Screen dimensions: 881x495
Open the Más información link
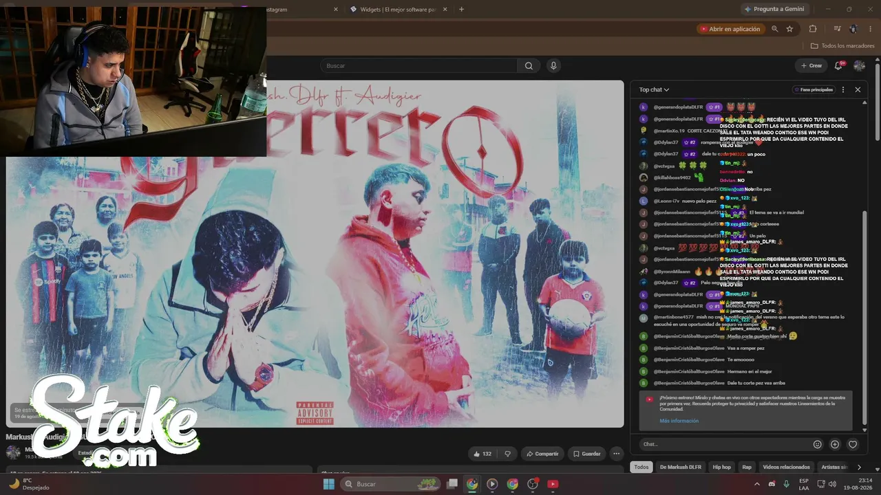[x=679, y=421]
